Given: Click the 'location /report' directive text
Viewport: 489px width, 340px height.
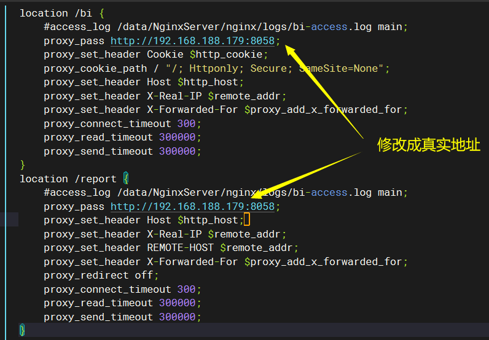Looking at the screenshot, I should pyautogui.click(x=68, y=179).
